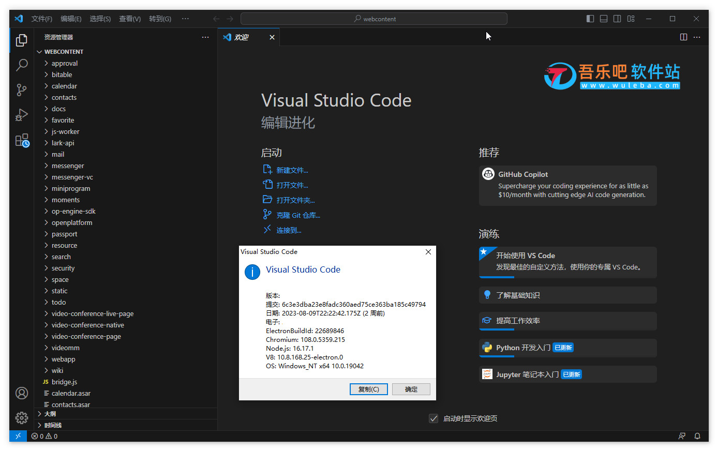The width and height of the screenshot is (717, 450).
Task: Open the Explorer view in the activity bar
Action: tap(22, 40)
